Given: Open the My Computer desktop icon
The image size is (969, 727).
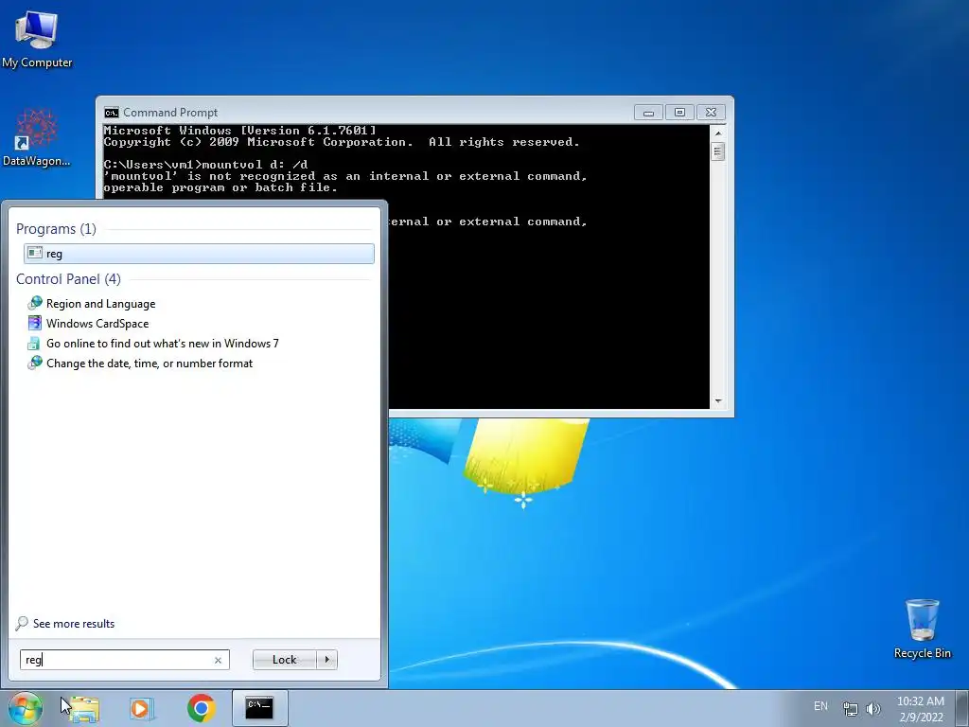Looking at the screenshot, I should [x=37, y=38].
